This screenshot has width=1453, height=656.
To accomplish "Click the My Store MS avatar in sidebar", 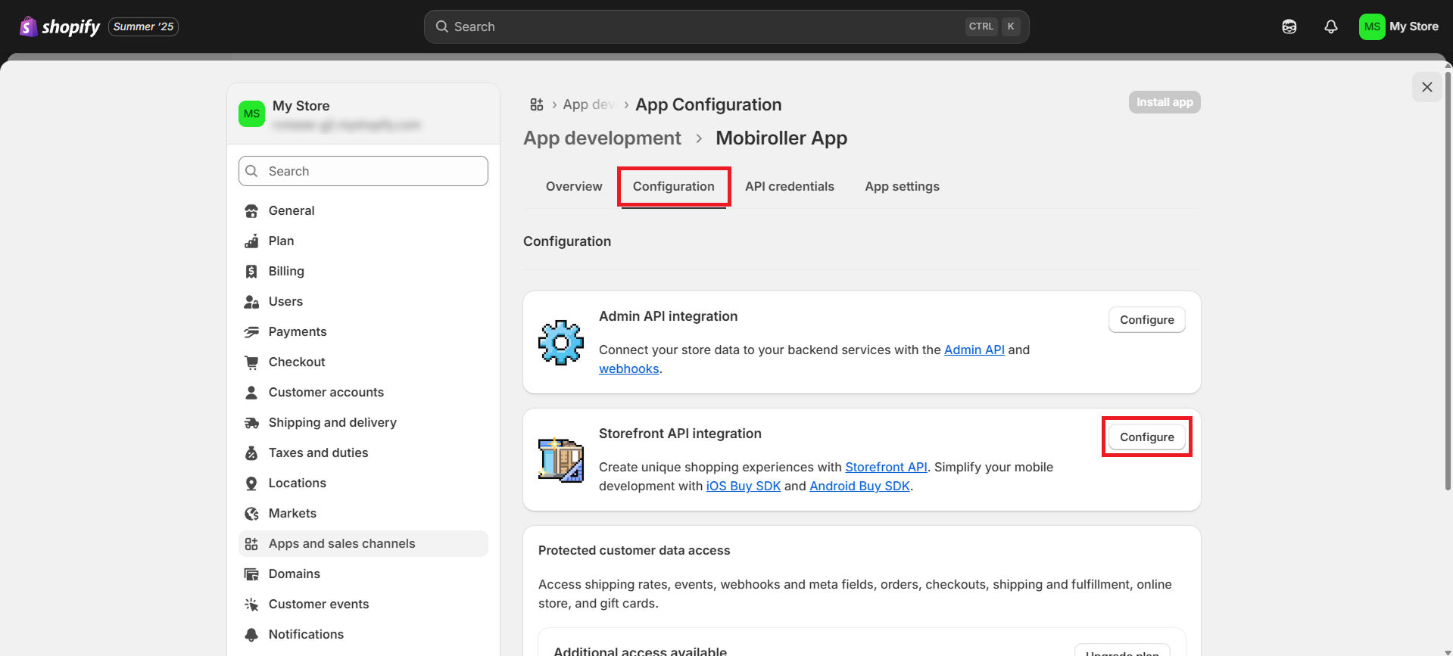I will click(251, 113).
